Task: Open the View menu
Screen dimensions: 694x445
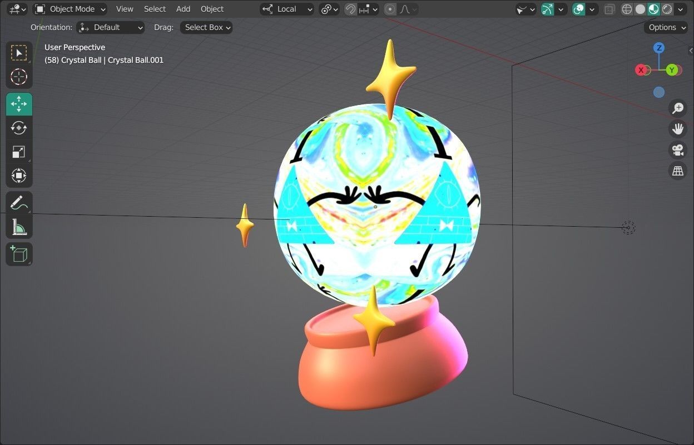Action: coord(125,9)
